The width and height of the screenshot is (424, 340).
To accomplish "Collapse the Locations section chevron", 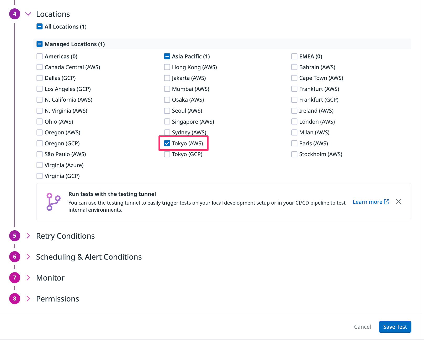I will [x=28, y=14].
